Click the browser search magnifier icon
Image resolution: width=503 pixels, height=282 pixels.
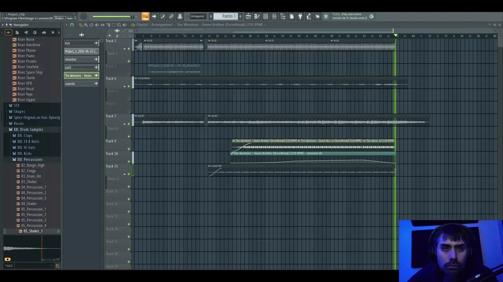57,266
